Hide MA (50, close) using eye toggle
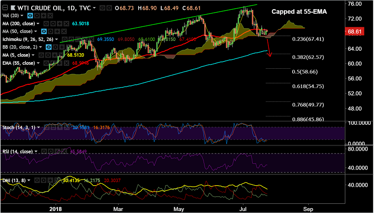This screenshot has width=374, height=213. coord(44,31)
